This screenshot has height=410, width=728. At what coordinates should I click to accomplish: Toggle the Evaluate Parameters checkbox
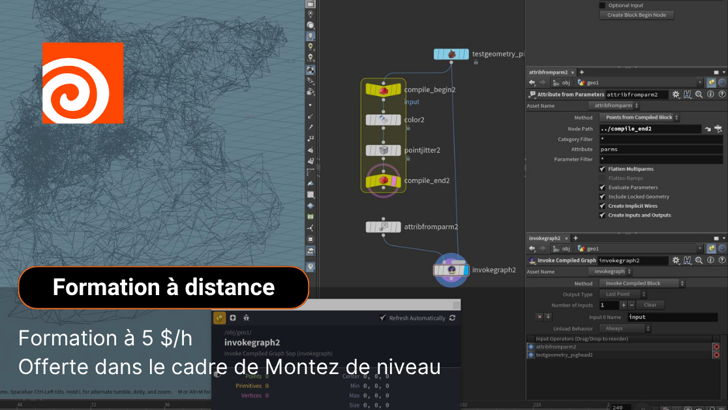[x=602, y=188]
